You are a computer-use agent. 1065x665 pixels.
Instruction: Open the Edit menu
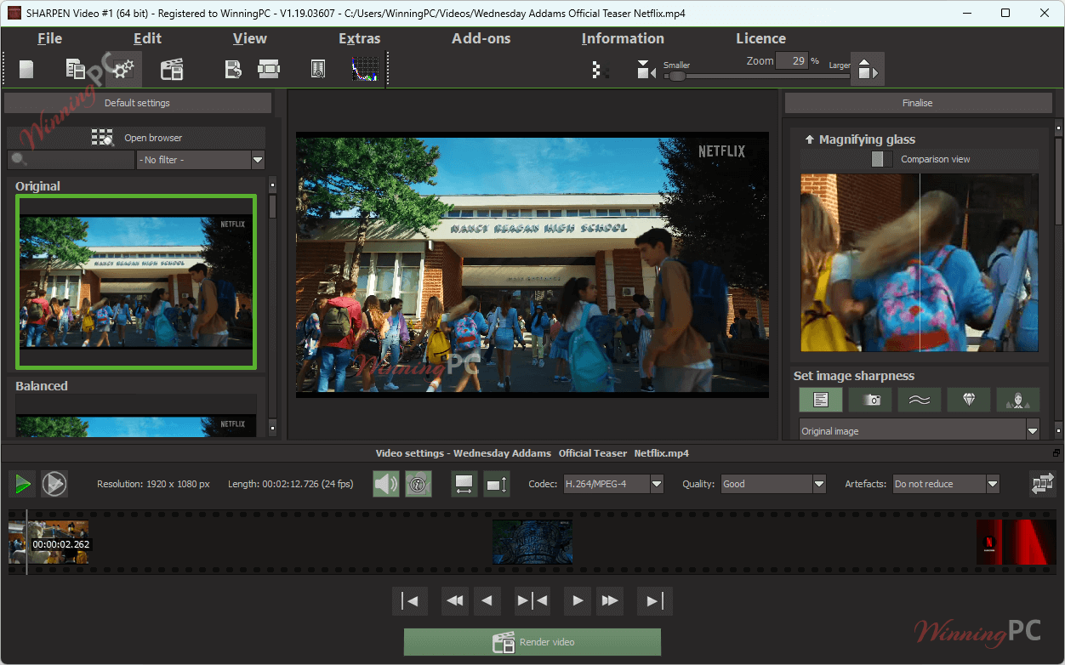coord(147,38)
